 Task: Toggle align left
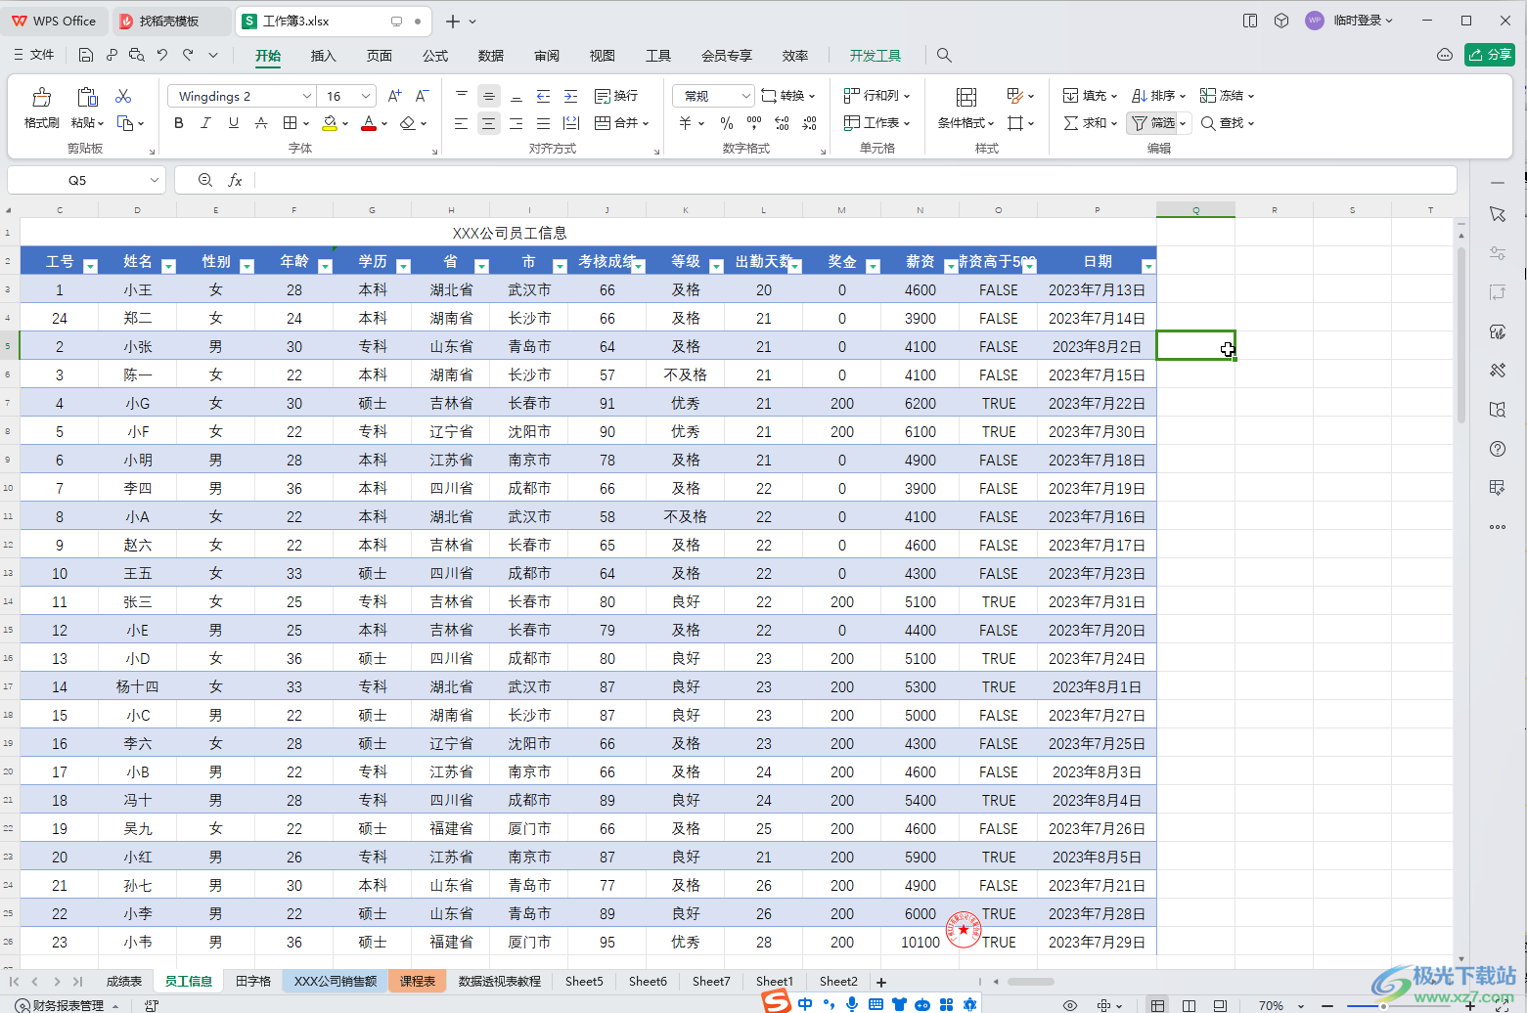pos(461,123)
